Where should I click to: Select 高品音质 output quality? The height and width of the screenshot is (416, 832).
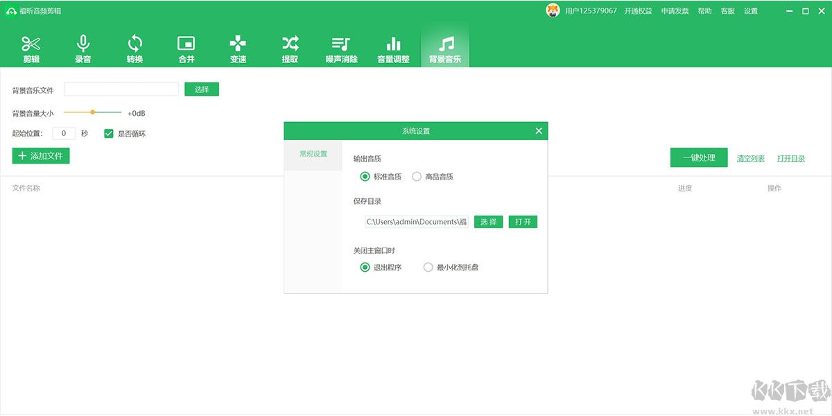click(417, 177)
